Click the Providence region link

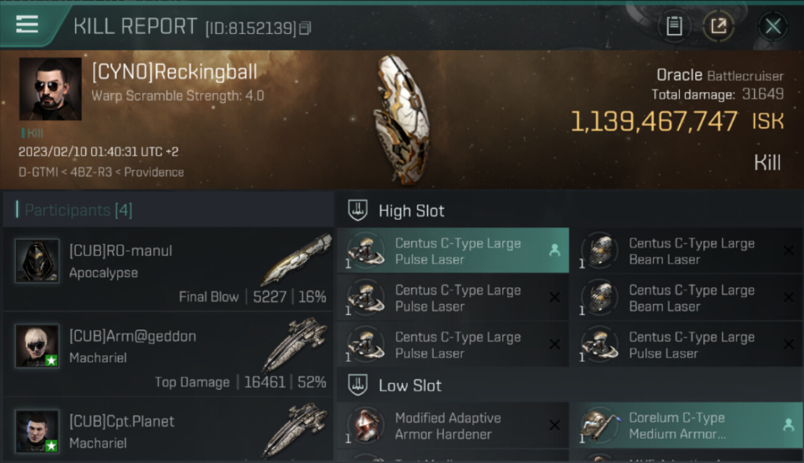tap(154, 172)
